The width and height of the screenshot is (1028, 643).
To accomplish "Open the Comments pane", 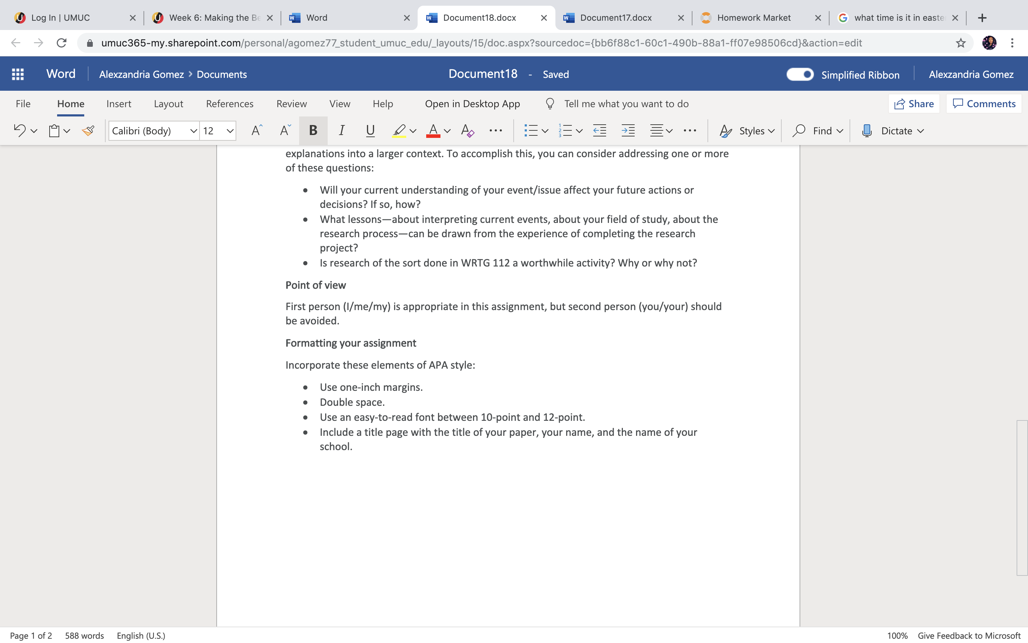I will coord(984,104).
